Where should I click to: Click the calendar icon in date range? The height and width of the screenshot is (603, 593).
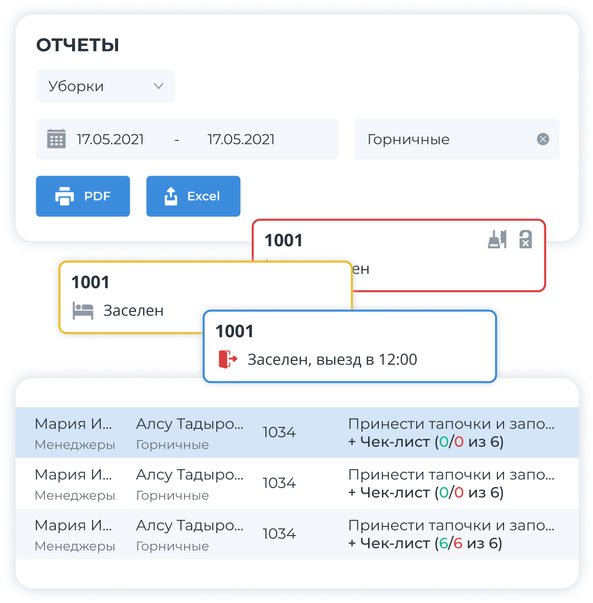tap(56, 139)
